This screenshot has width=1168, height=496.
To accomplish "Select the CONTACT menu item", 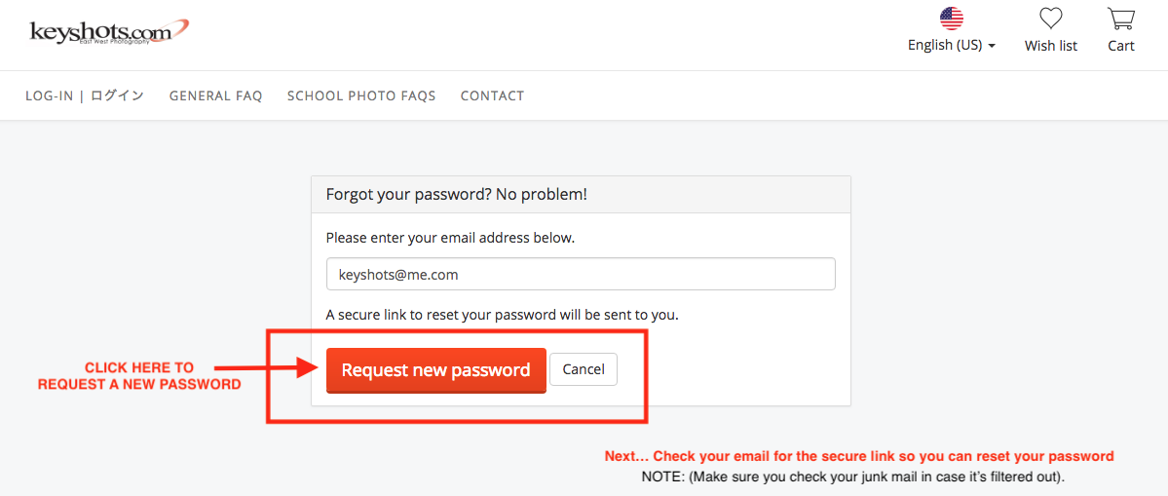I will 492,95.
